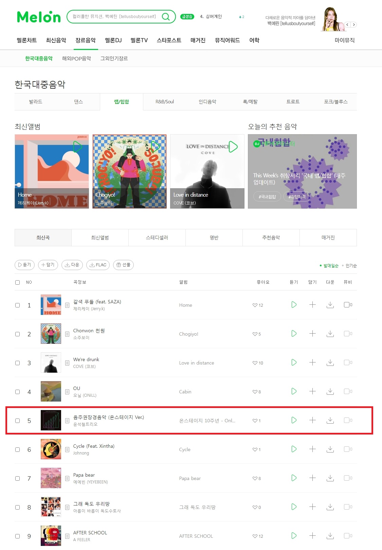
Task: Open lyrics icon for Papa bear
Action: tap(67, 478)
